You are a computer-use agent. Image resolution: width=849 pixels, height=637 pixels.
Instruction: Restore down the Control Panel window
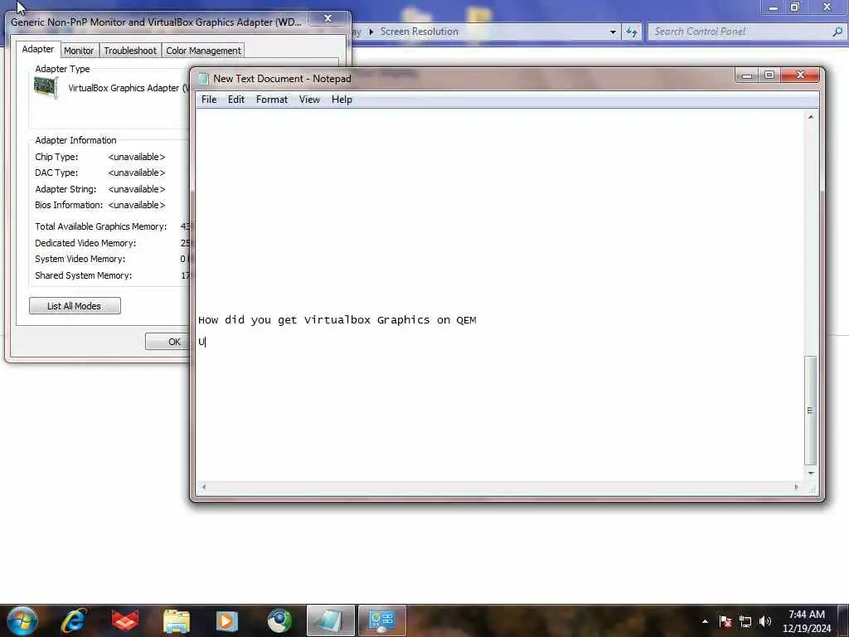point(794,7)
